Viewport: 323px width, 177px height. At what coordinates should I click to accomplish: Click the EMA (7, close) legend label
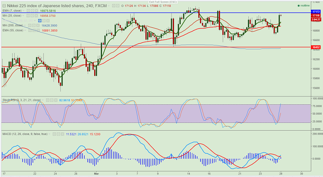tap(12, 11)
